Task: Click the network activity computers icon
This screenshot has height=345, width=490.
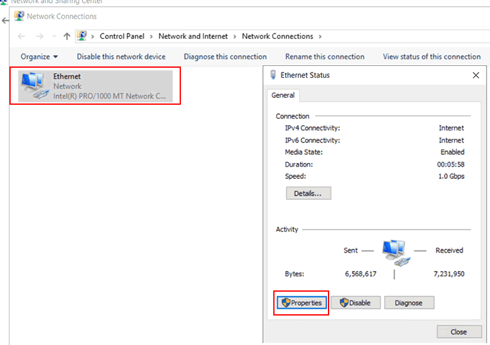Action: [x=396, y=253]
